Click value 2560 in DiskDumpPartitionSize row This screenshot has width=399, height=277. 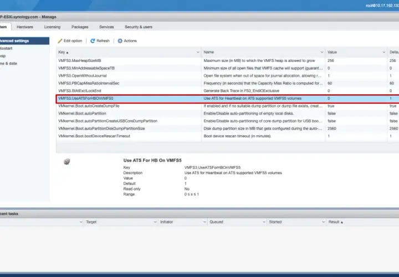[332, 129]
